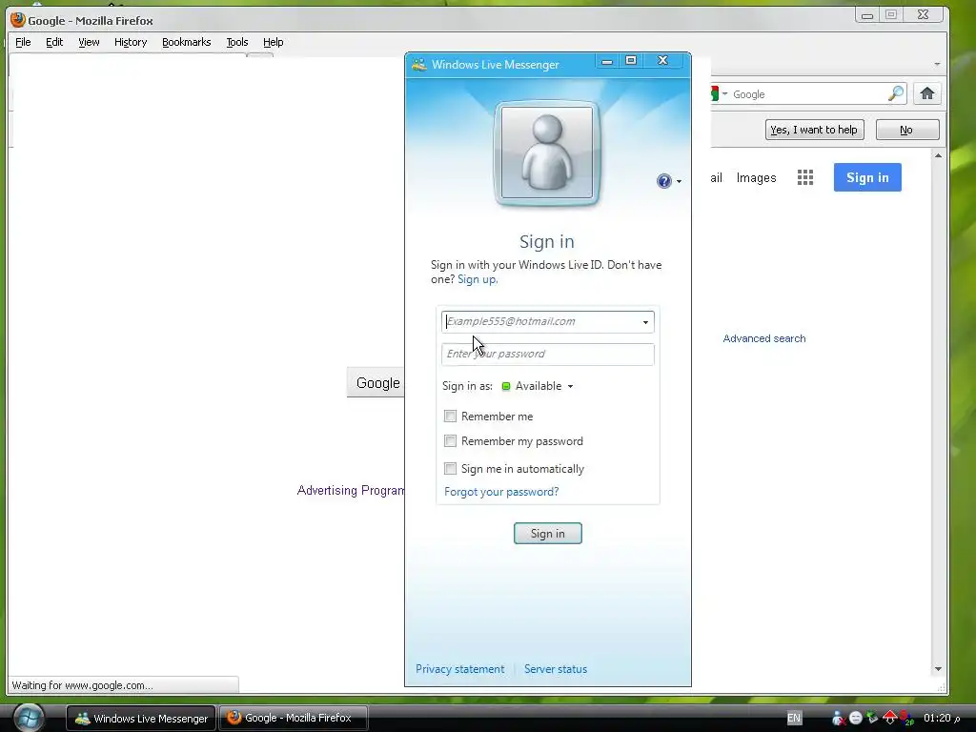The height and width of the screenshot is (732, 976).
Task: Switch to Google - Mozilla Firefox taskbar button
Action: coord(294,718)
